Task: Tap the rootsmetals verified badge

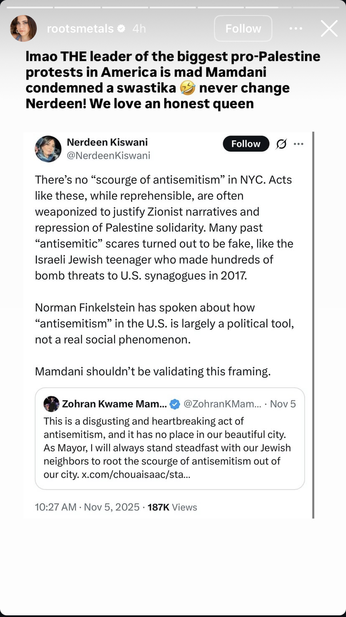Action: click(122, 28)
